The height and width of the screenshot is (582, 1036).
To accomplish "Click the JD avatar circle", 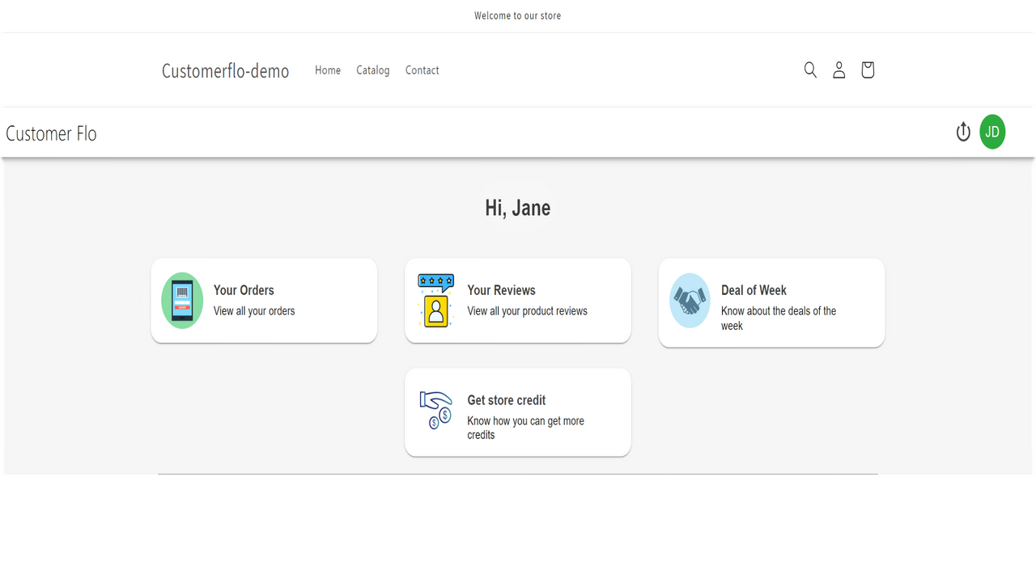I will click(992, 131).
